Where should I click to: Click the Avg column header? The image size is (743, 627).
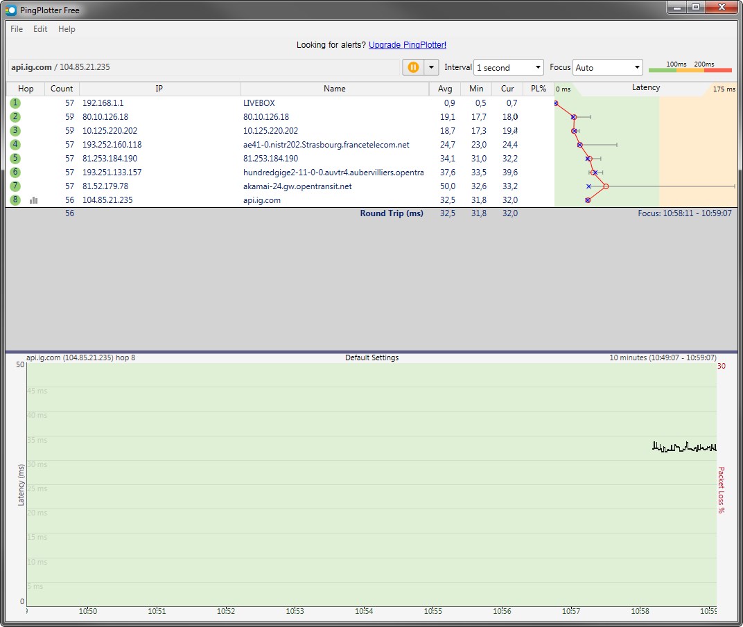(445, 89)
